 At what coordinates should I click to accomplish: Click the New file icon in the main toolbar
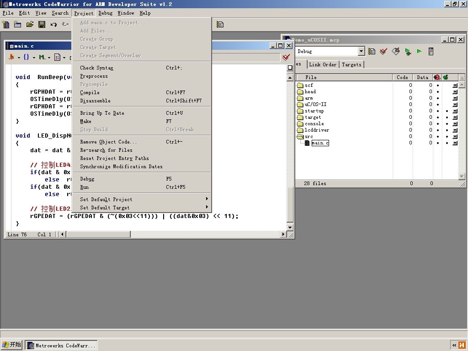coord(5,24)
